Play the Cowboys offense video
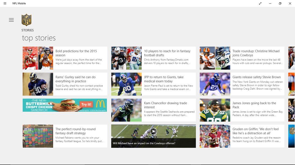This screenshot has width=295, height=165. click(x=153, y=131)
